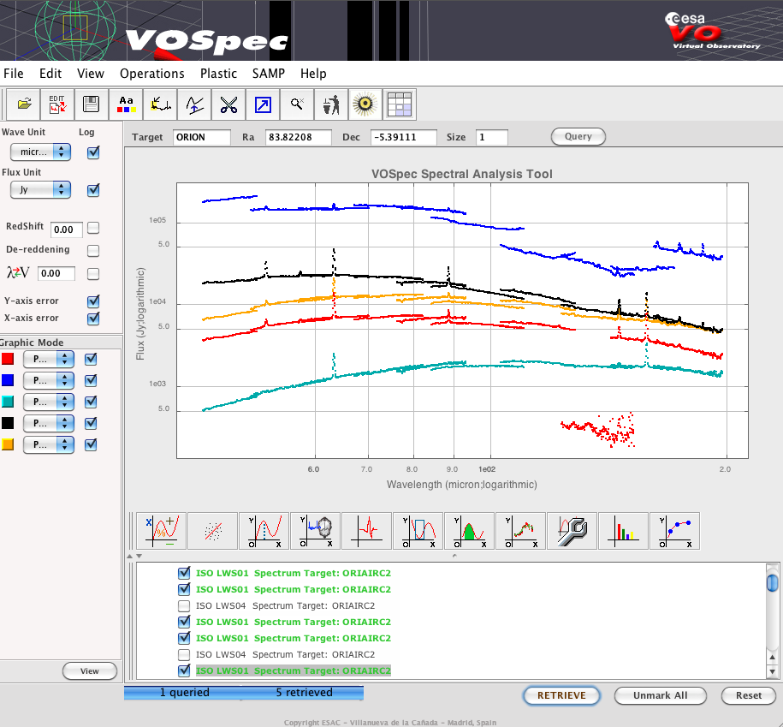The height and width of the screenshot is (727, 783).
Task: Toggle the X-axis error checkbox
Action: click(x=93, y=319)
